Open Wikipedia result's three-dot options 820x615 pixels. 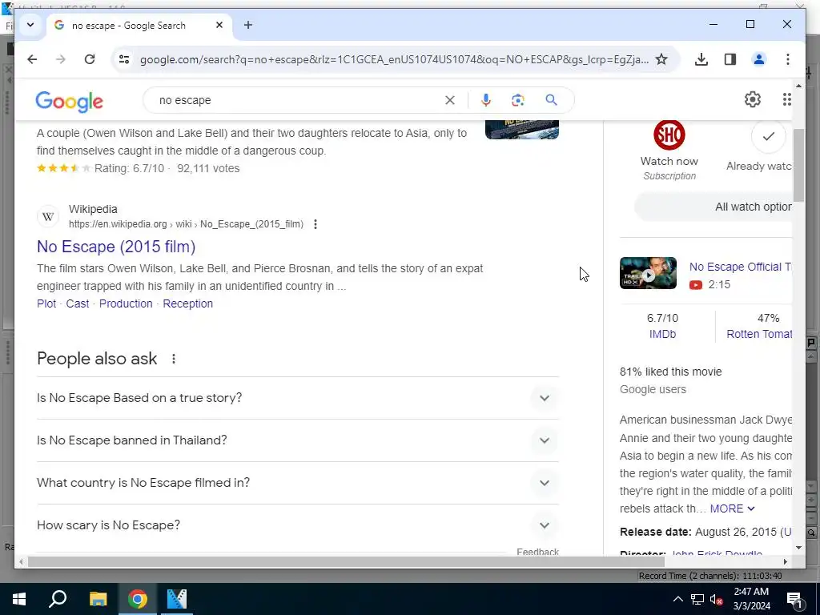click(316, 224)
